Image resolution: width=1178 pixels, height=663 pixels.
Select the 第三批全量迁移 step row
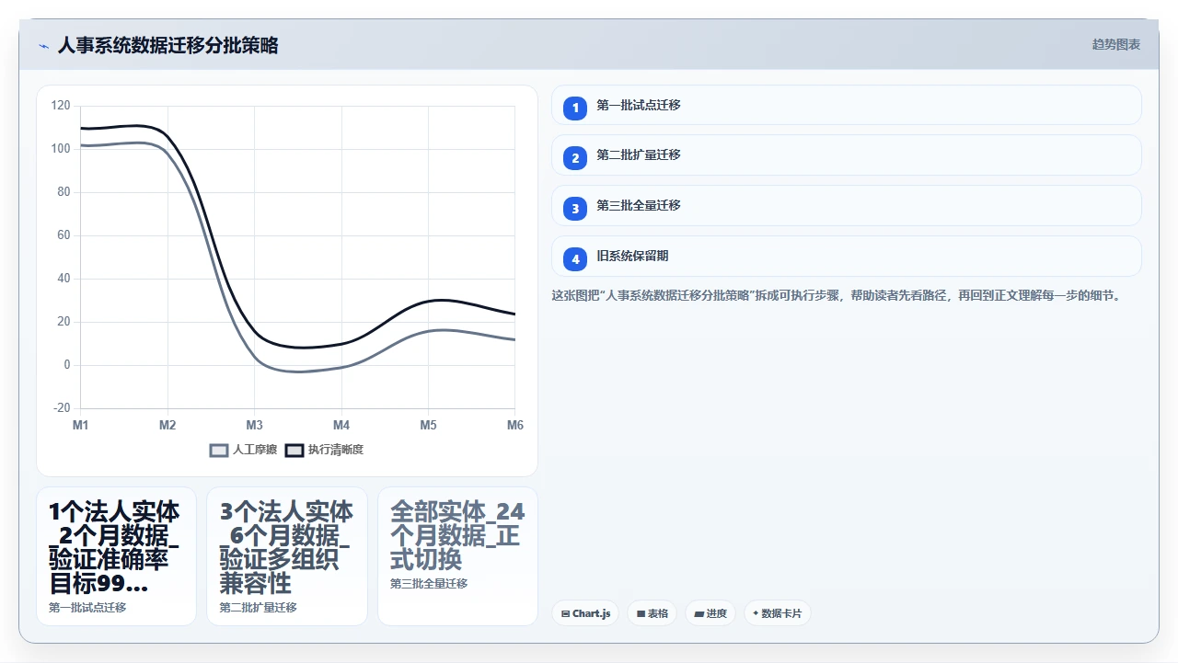point(847,206)
